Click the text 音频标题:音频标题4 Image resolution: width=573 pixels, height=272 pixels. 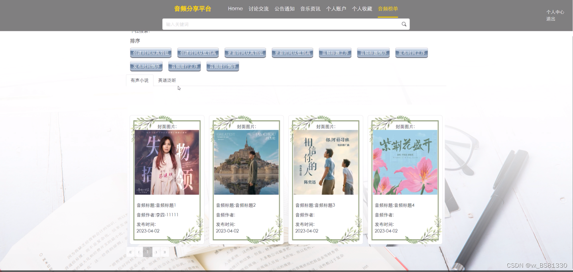tap(394, 205)
